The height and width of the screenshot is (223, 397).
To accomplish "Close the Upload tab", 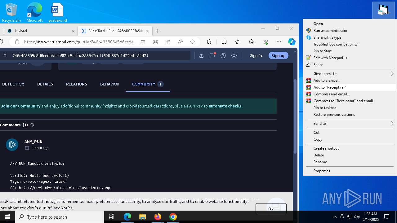I will [74, 31].
